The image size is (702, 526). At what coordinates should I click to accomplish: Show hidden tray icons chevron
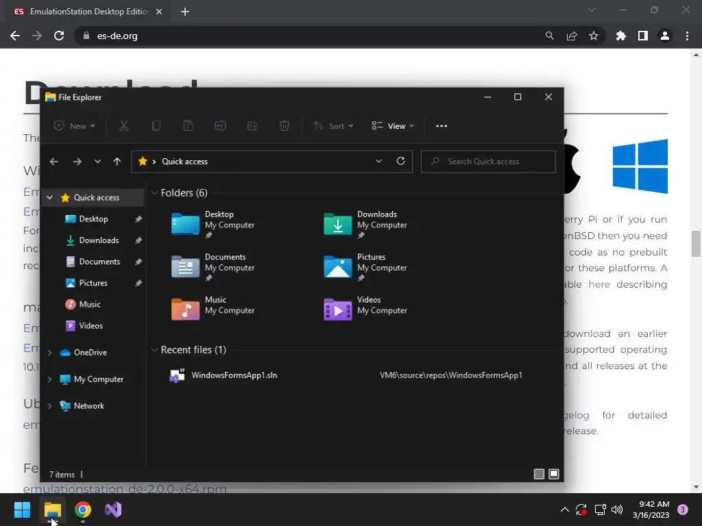(x=565, y=510)
